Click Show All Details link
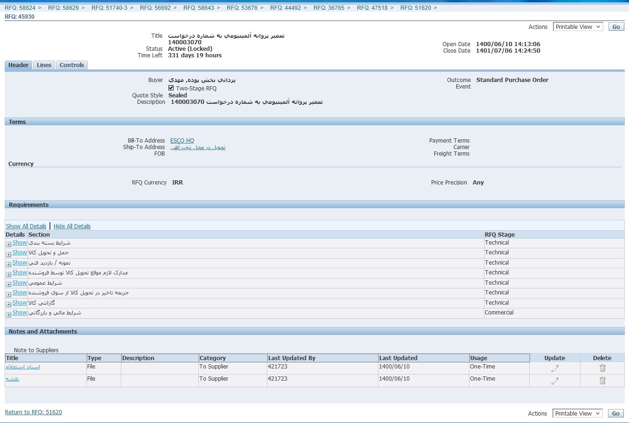 click(x=26, y=226)
